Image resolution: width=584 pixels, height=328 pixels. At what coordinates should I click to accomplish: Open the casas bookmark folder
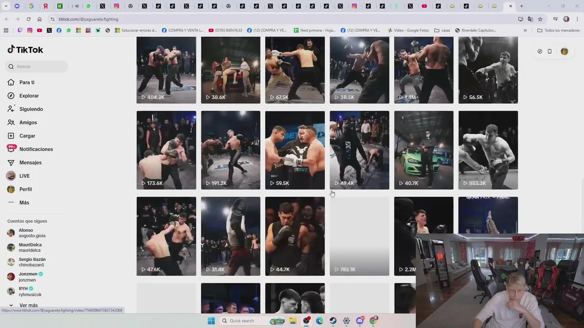tap(442, 31)
